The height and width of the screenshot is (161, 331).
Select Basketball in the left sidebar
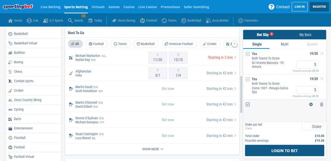coord(33,34)
